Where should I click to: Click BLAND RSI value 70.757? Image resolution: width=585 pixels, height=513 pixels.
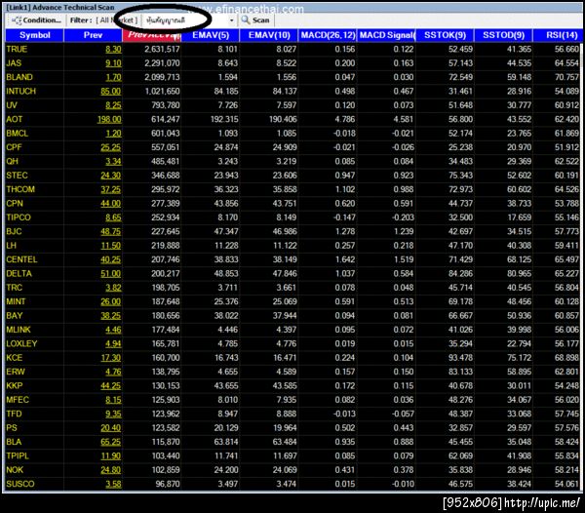pyautogui.click(x=566, y=78)
